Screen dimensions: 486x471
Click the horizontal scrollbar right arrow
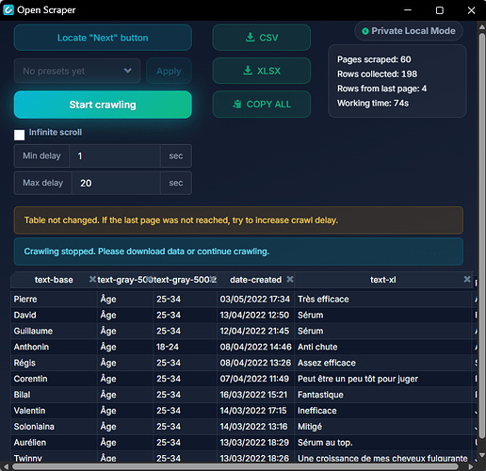click(471, 467)
